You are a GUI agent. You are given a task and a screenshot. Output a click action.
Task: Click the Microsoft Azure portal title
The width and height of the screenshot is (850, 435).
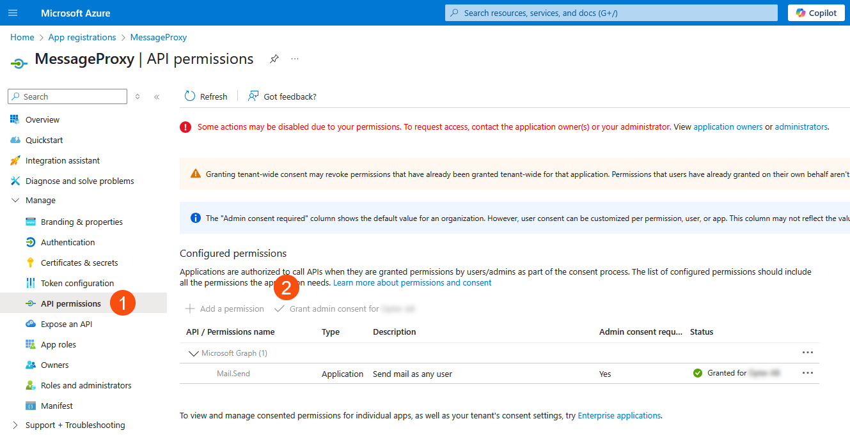tap(75, 13)
